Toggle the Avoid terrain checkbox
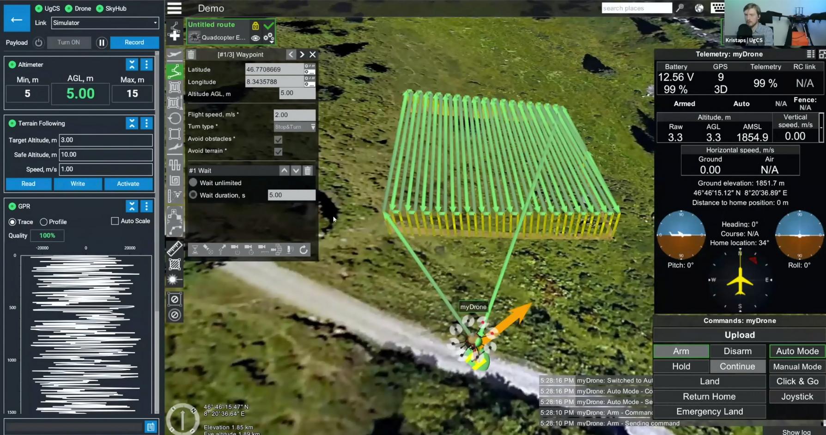 278,152
